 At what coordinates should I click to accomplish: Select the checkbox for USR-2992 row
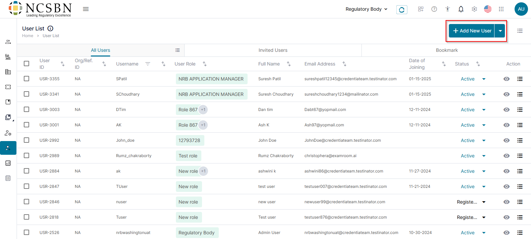pyautogui.click(x=26, y=140)
